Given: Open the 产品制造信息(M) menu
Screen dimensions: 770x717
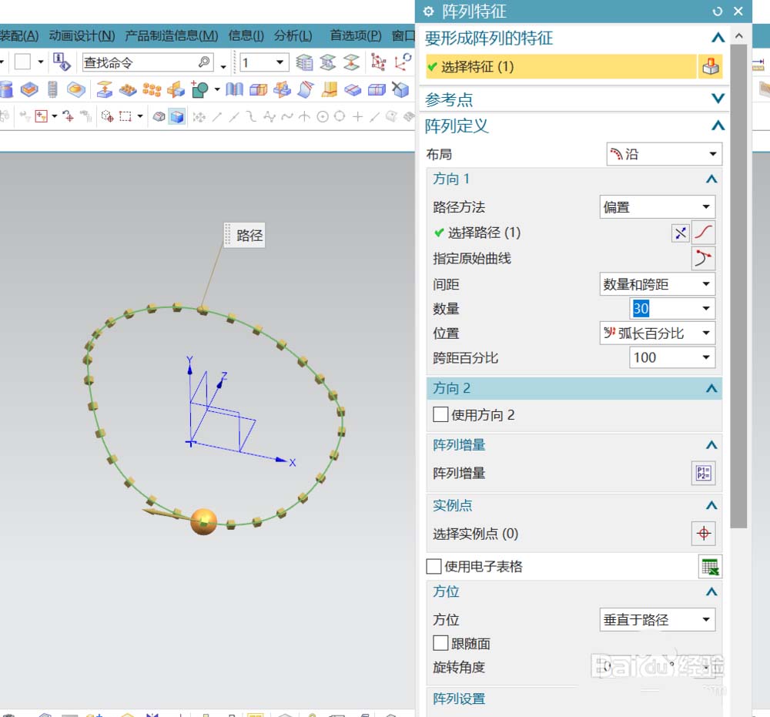Looking at the screenshot, I should point(171,35).
